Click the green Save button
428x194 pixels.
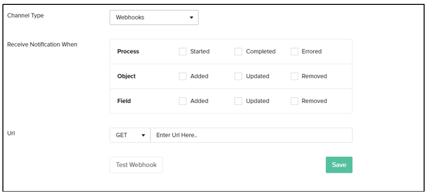pyautogui.click(x=339, y=165)
